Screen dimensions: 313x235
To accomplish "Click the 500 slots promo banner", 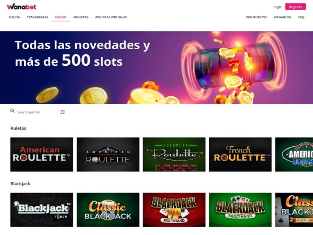I will 156,67.
